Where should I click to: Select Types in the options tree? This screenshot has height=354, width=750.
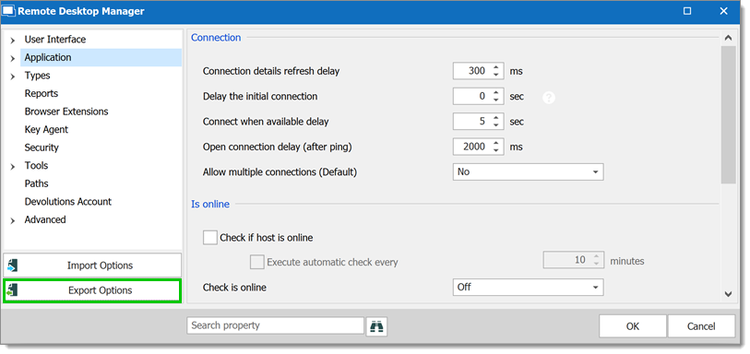pyautogui.click(x=37, y=76)
